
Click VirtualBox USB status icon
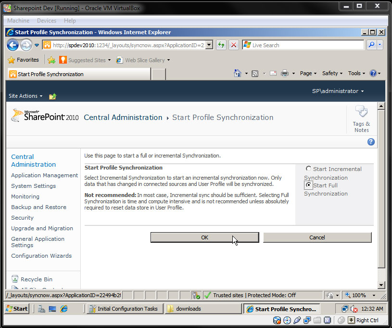[x=297, y=320]
